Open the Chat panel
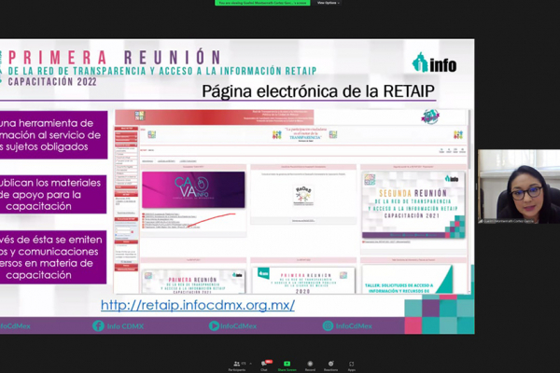 265,366
